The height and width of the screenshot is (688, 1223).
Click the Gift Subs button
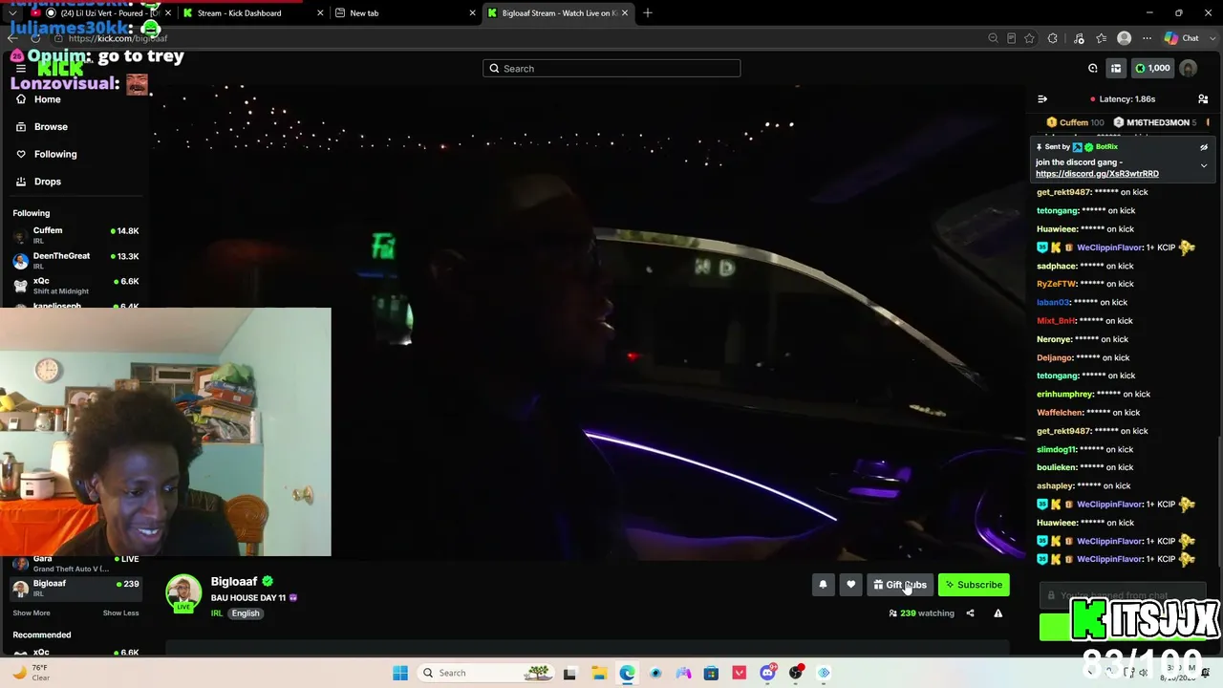[x=900, y=585]
